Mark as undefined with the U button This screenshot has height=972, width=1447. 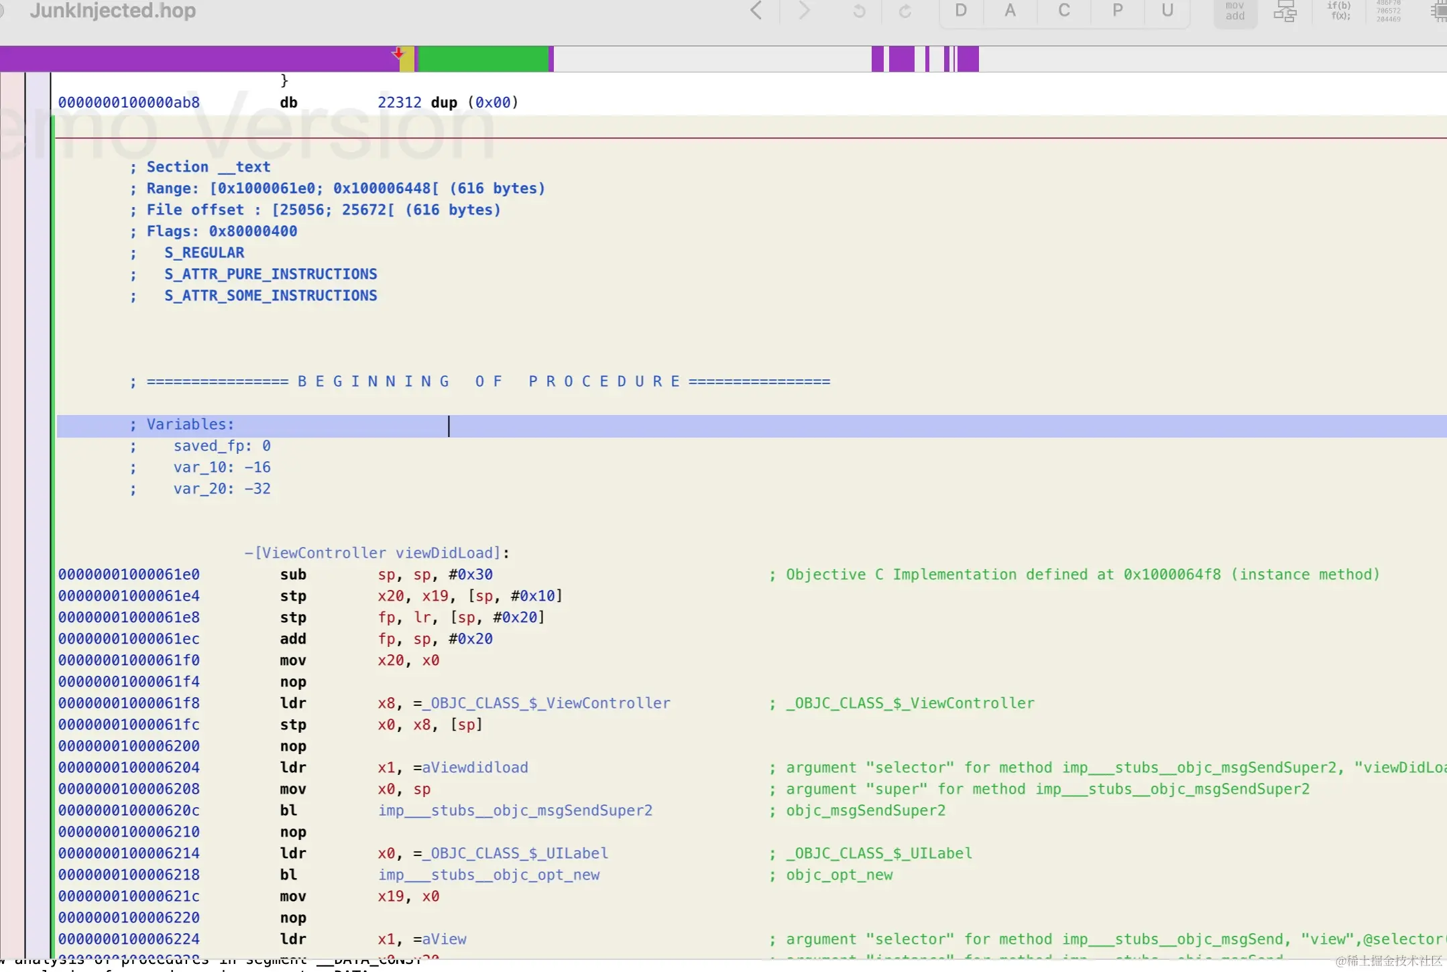[x=1167, y=11]
